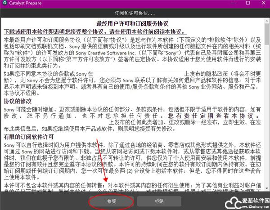Image resolution: width=270 pixels, height=210 pixels.
Task: Accept the license agreement with 接受
Action: tap(112, 201)
